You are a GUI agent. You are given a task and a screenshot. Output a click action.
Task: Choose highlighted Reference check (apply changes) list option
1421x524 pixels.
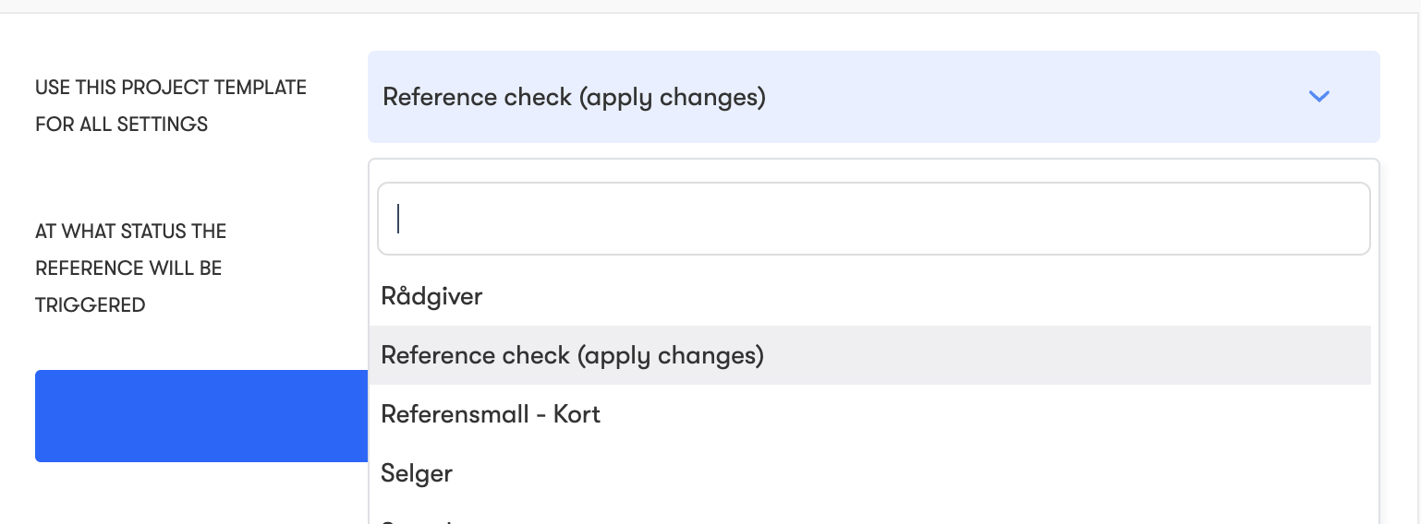(x=572, y=355)
